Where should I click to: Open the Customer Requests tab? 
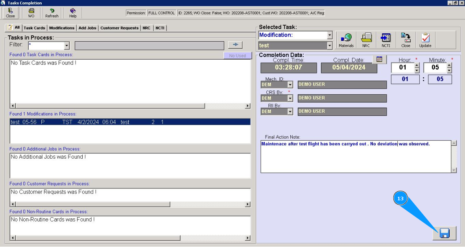pyautogui.click(x=119, y=28)
